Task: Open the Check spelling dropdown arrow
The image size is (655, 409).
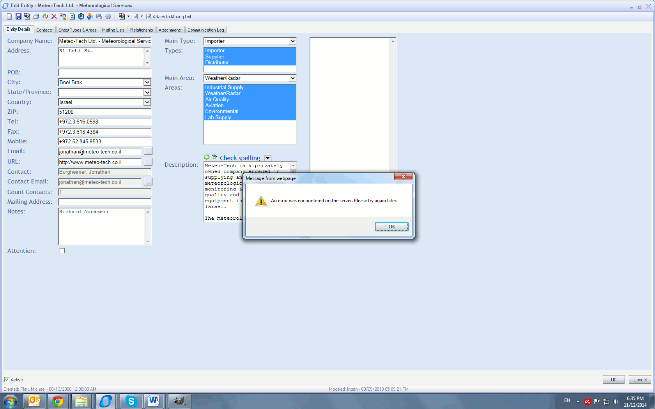Action: click(268, 158)
